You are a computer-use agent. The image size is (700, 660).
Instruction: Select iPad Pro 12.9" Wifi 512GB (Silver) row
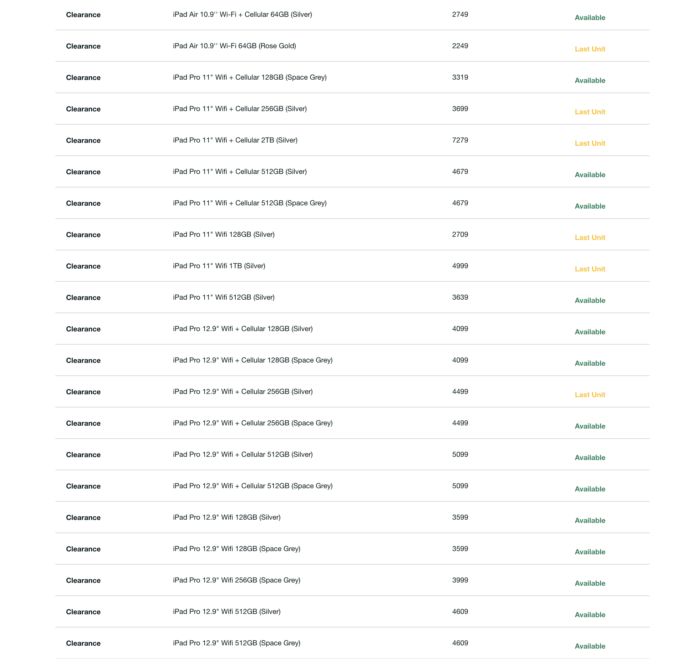click(x=226, y=612)
